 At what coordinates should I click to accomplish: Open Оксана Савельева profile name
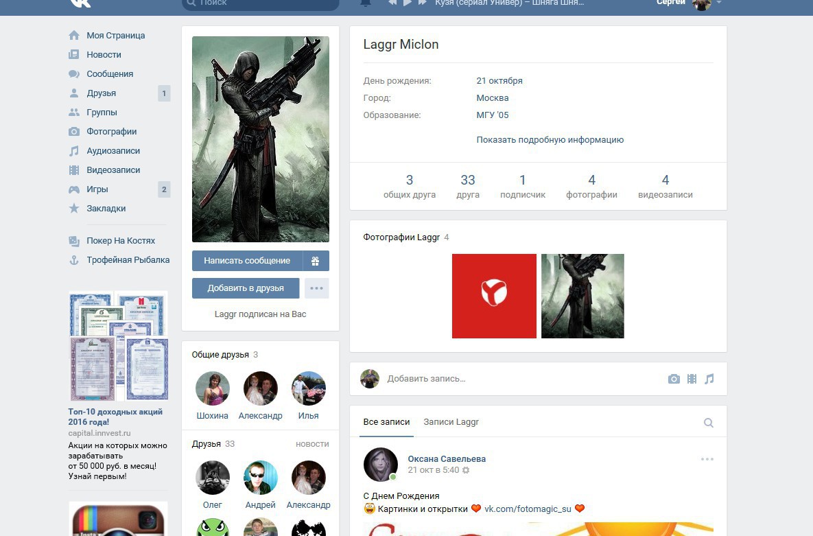tap(447, 458)
